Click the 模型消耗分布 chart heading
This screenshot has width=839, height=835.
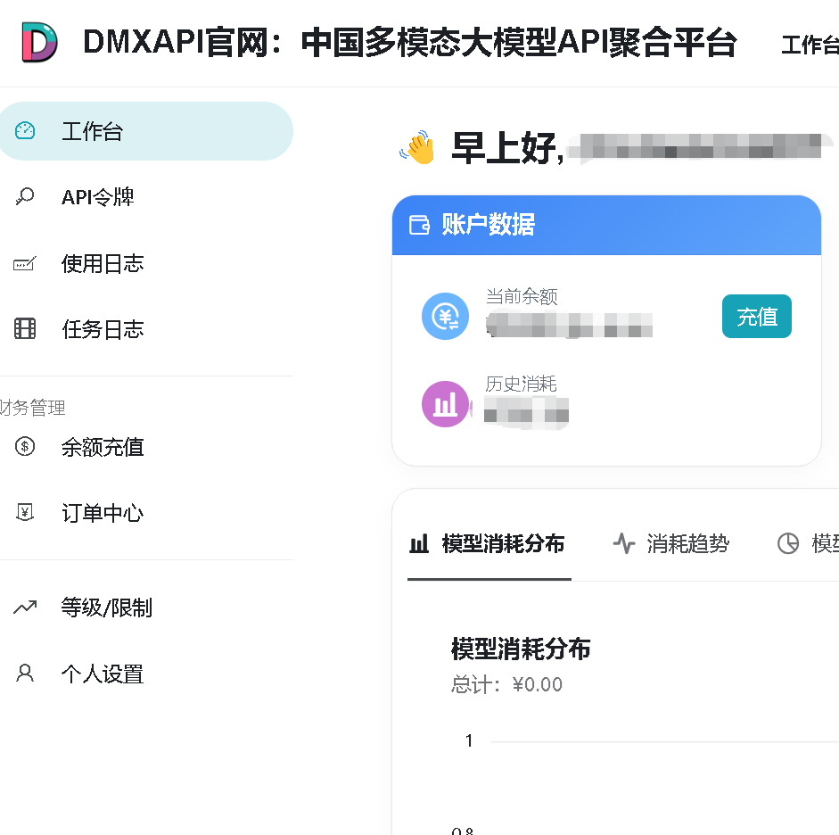521,649
